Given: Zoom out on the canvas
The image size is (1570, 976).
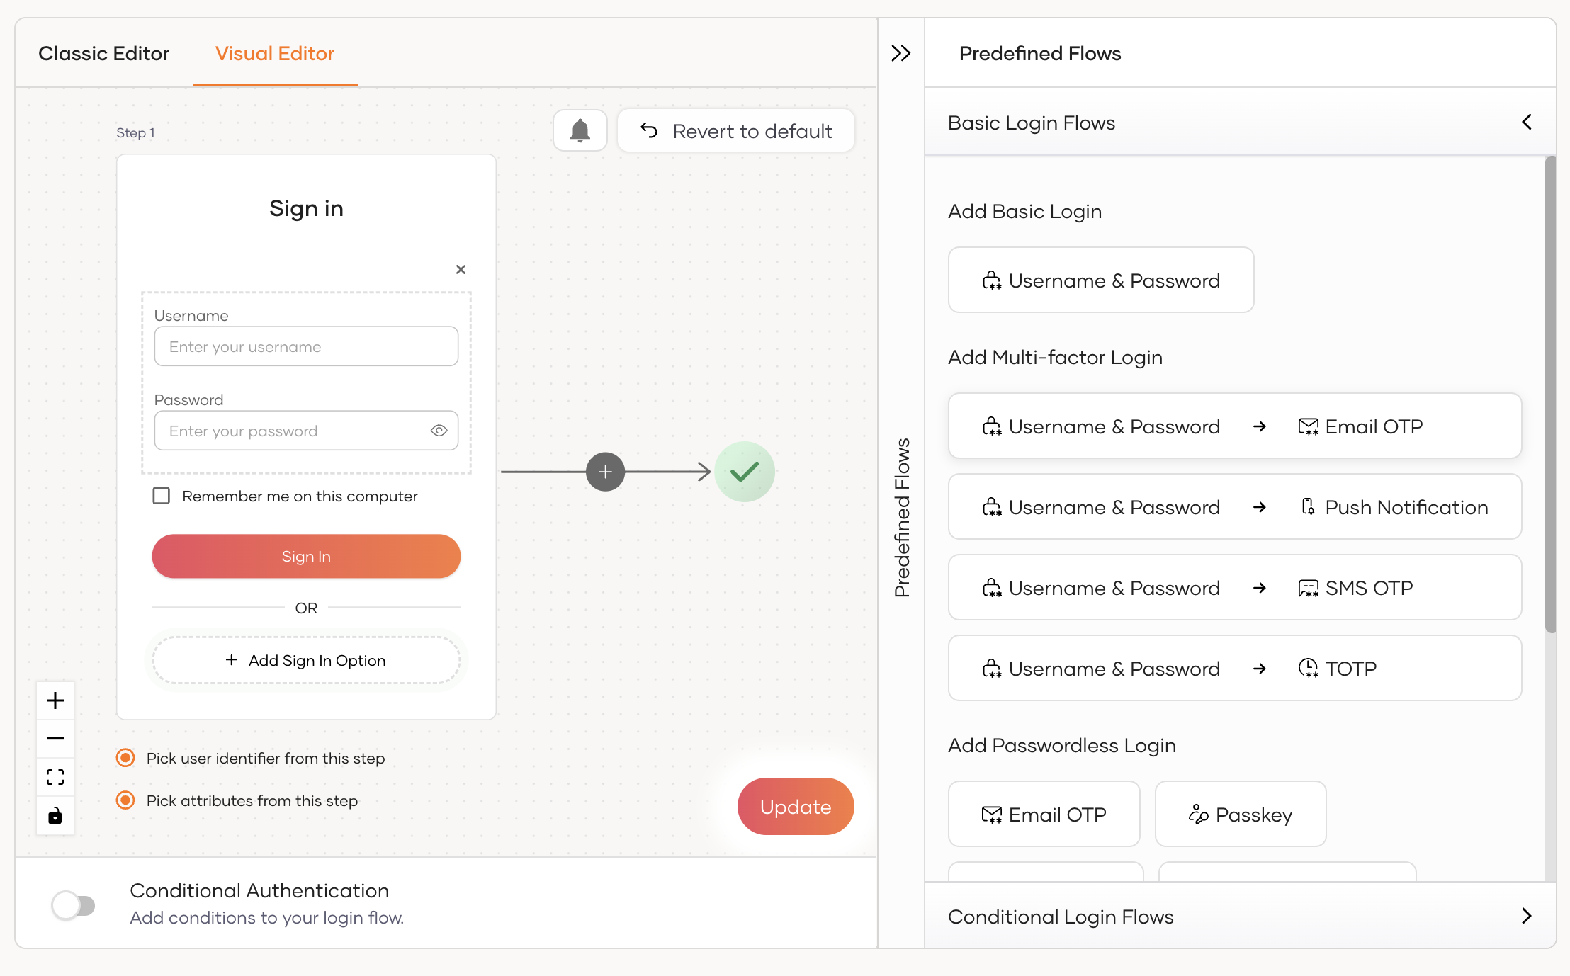Looking at the screenshot, I should tap(55, 739).
